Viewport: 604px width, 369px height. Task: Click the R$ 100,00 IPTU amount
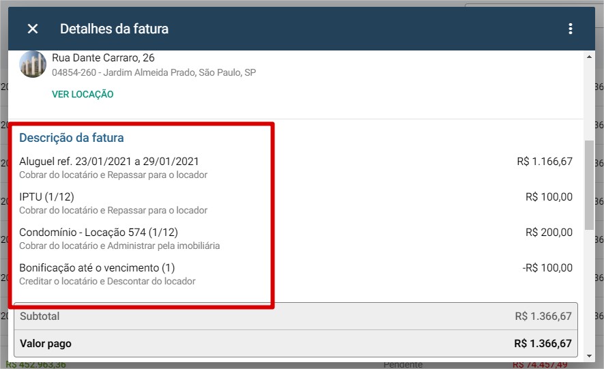click(549, 196)
